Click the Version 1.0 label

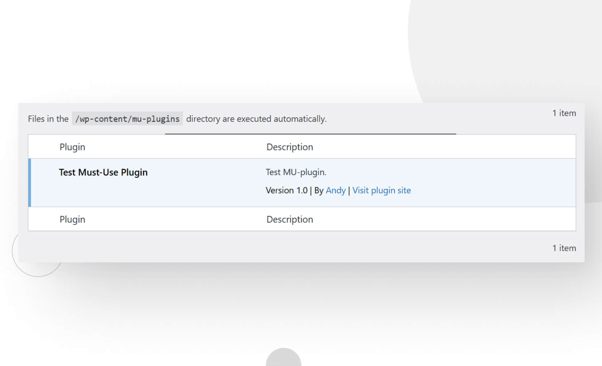[x=286, y=190]
